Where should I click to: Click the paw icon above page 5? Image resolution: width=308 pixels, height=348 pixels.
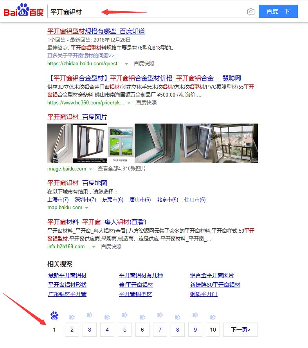125,315
